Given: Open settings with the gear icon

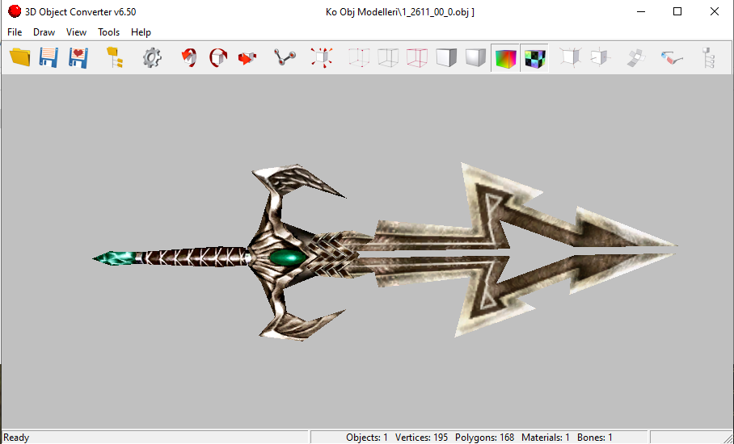Looking at the screenshot, I should 152,58.
